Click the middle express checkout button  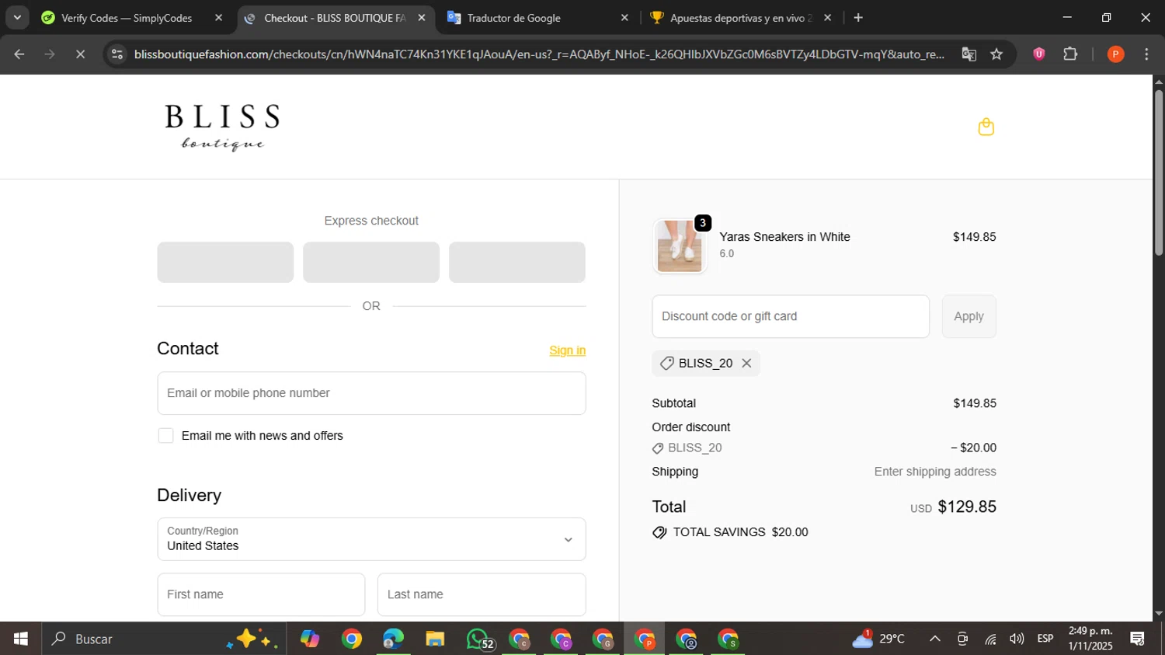pos(371,262)
